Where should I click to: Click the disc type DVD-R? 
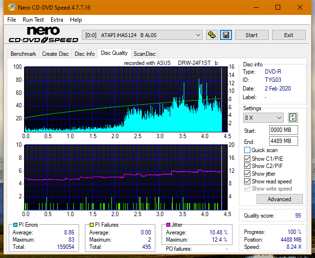point(273,72)
